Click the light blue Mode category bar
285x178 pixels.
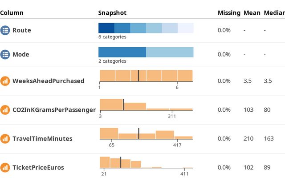click(170, 52)
